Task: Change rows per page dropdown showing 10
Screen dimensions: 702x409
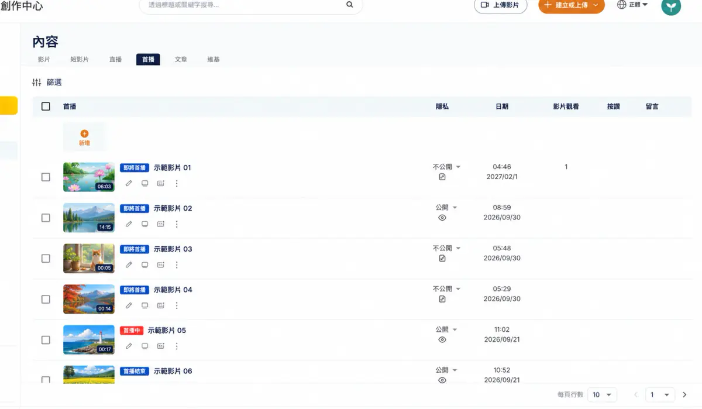Action: click(602, 395)
